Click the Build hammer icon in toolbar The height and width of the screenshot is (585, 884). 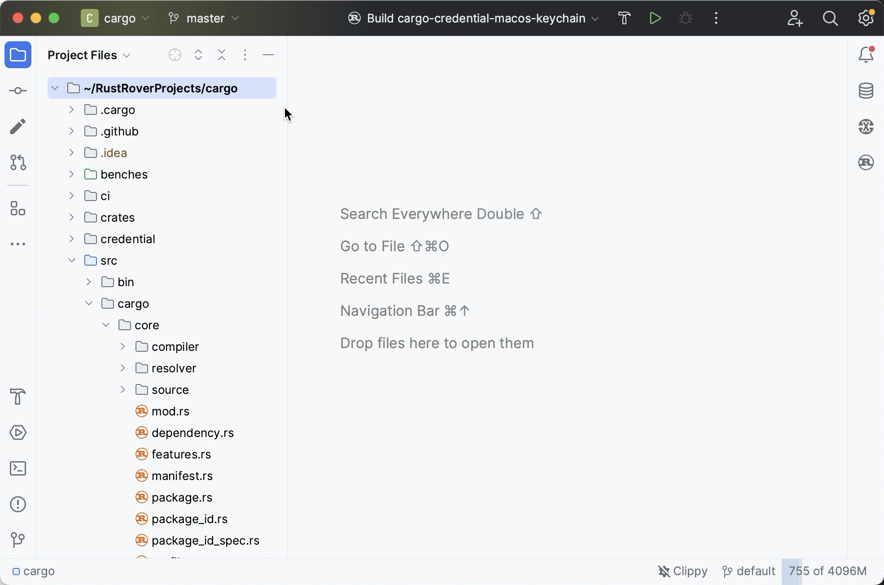[624, 18]
